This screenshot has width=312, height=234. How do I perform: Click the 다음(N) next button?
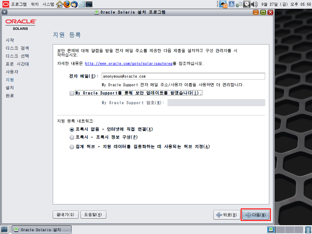256,215
